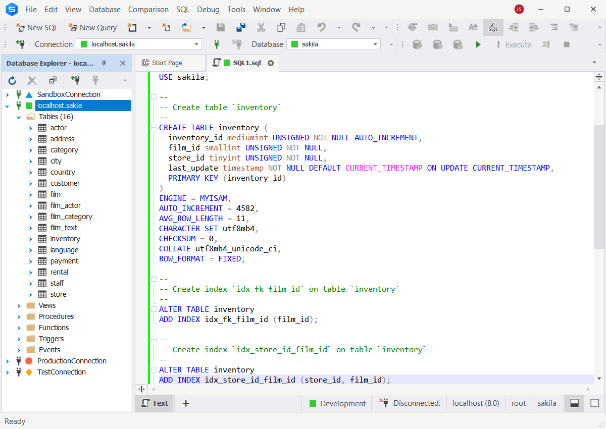Pin the Database Explorer panel

(104, 63)
